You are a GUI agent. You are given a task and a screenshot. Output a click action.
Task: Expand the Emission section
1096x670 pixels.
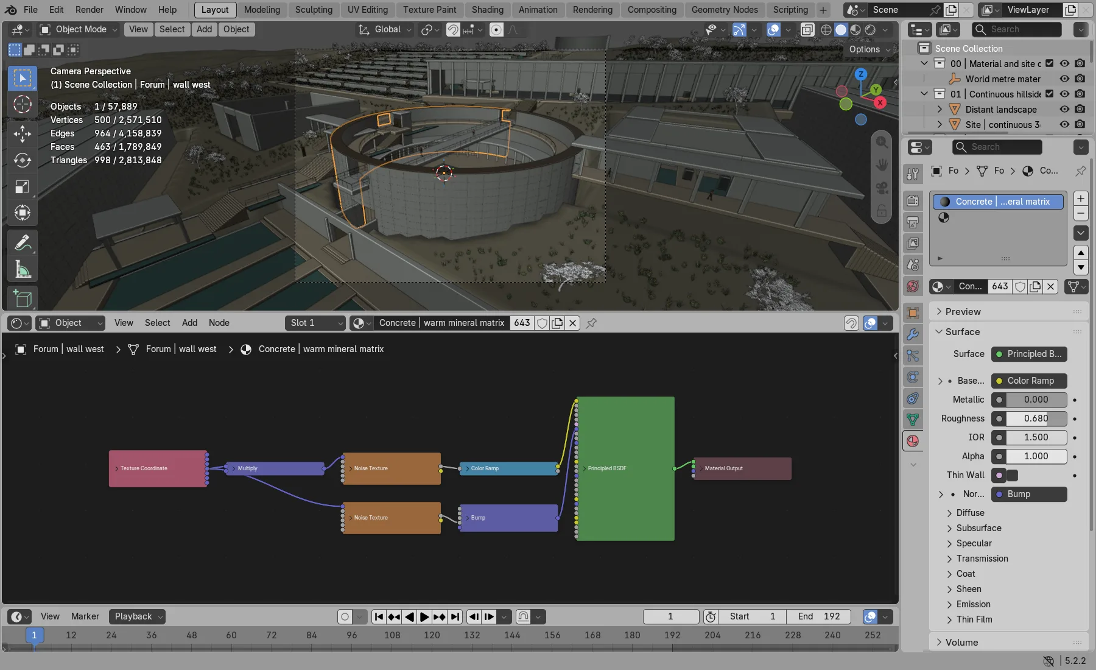(x=973, y=604)
